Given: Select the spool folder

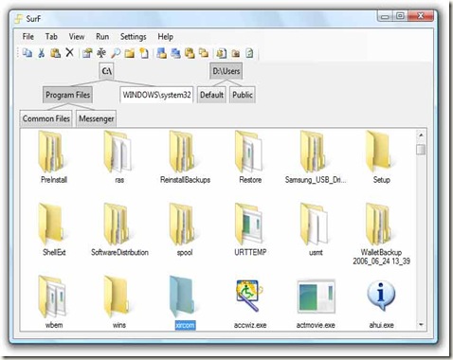Looking at the screenshot, I should 185,229.
